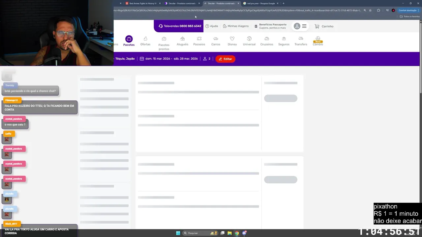Click the travelers person icon
Viewport: 422px width, 237px height.
pyautogui.click(x=205, y=59)
